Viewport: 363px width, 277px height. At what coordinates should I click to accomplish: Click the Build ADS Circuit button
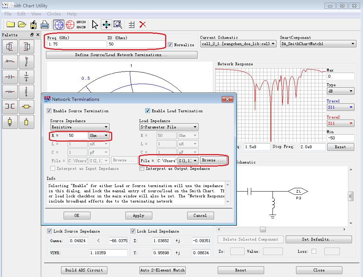coord(84,270)
